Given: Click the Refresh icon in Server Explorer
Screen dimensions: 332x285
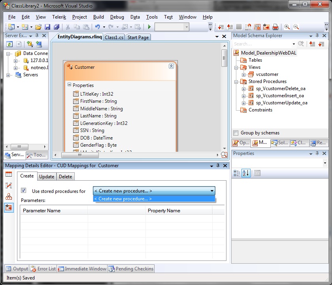Looking at the screenshot, I should 9,44.
